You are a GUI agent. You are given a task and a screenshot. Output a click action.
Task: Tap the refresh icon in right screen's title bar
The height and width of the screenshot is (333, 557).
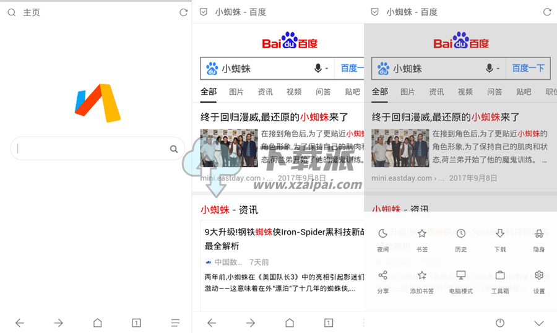coord(547,12)
